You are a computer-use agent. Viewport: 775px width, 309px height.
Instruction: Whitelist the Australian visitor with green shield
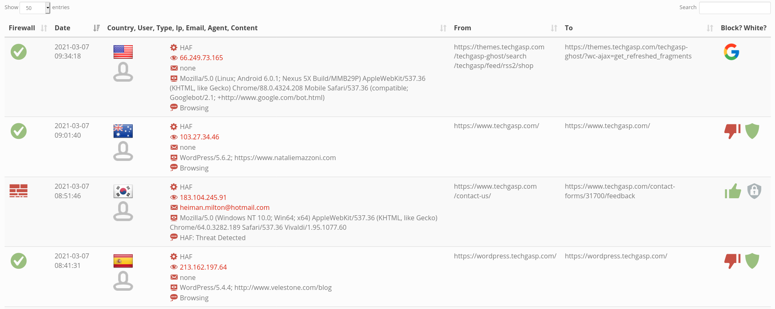click(x=752, y=131)
